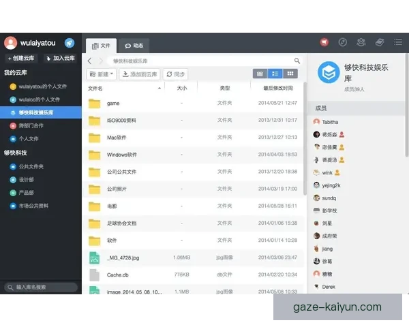Viewport: 409px width, 327px height.
Task: Select the 足球协会文档 folder icon
Action: [95, 223]
